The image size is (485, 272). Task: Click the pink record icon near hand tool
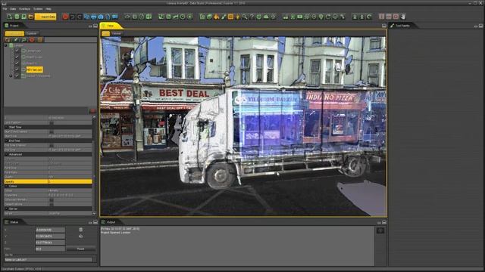(396, 17)
